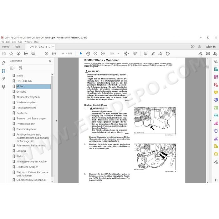This screenshot has height=219, width=219.
Task: Send file by email envelope icon
Action: pos(208,53)
